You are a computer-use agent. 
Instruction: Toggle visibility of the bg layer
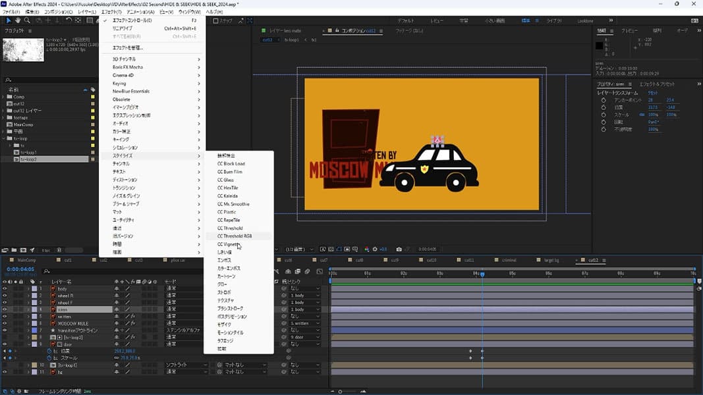pyautogui.click(x=5, y=372)
